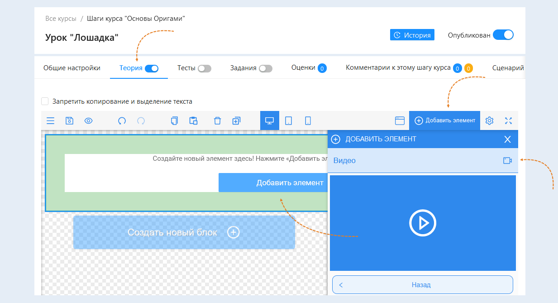The image size is (558, 303).
Task: Switch to tablet preview mode
Action: pos(288,120)
